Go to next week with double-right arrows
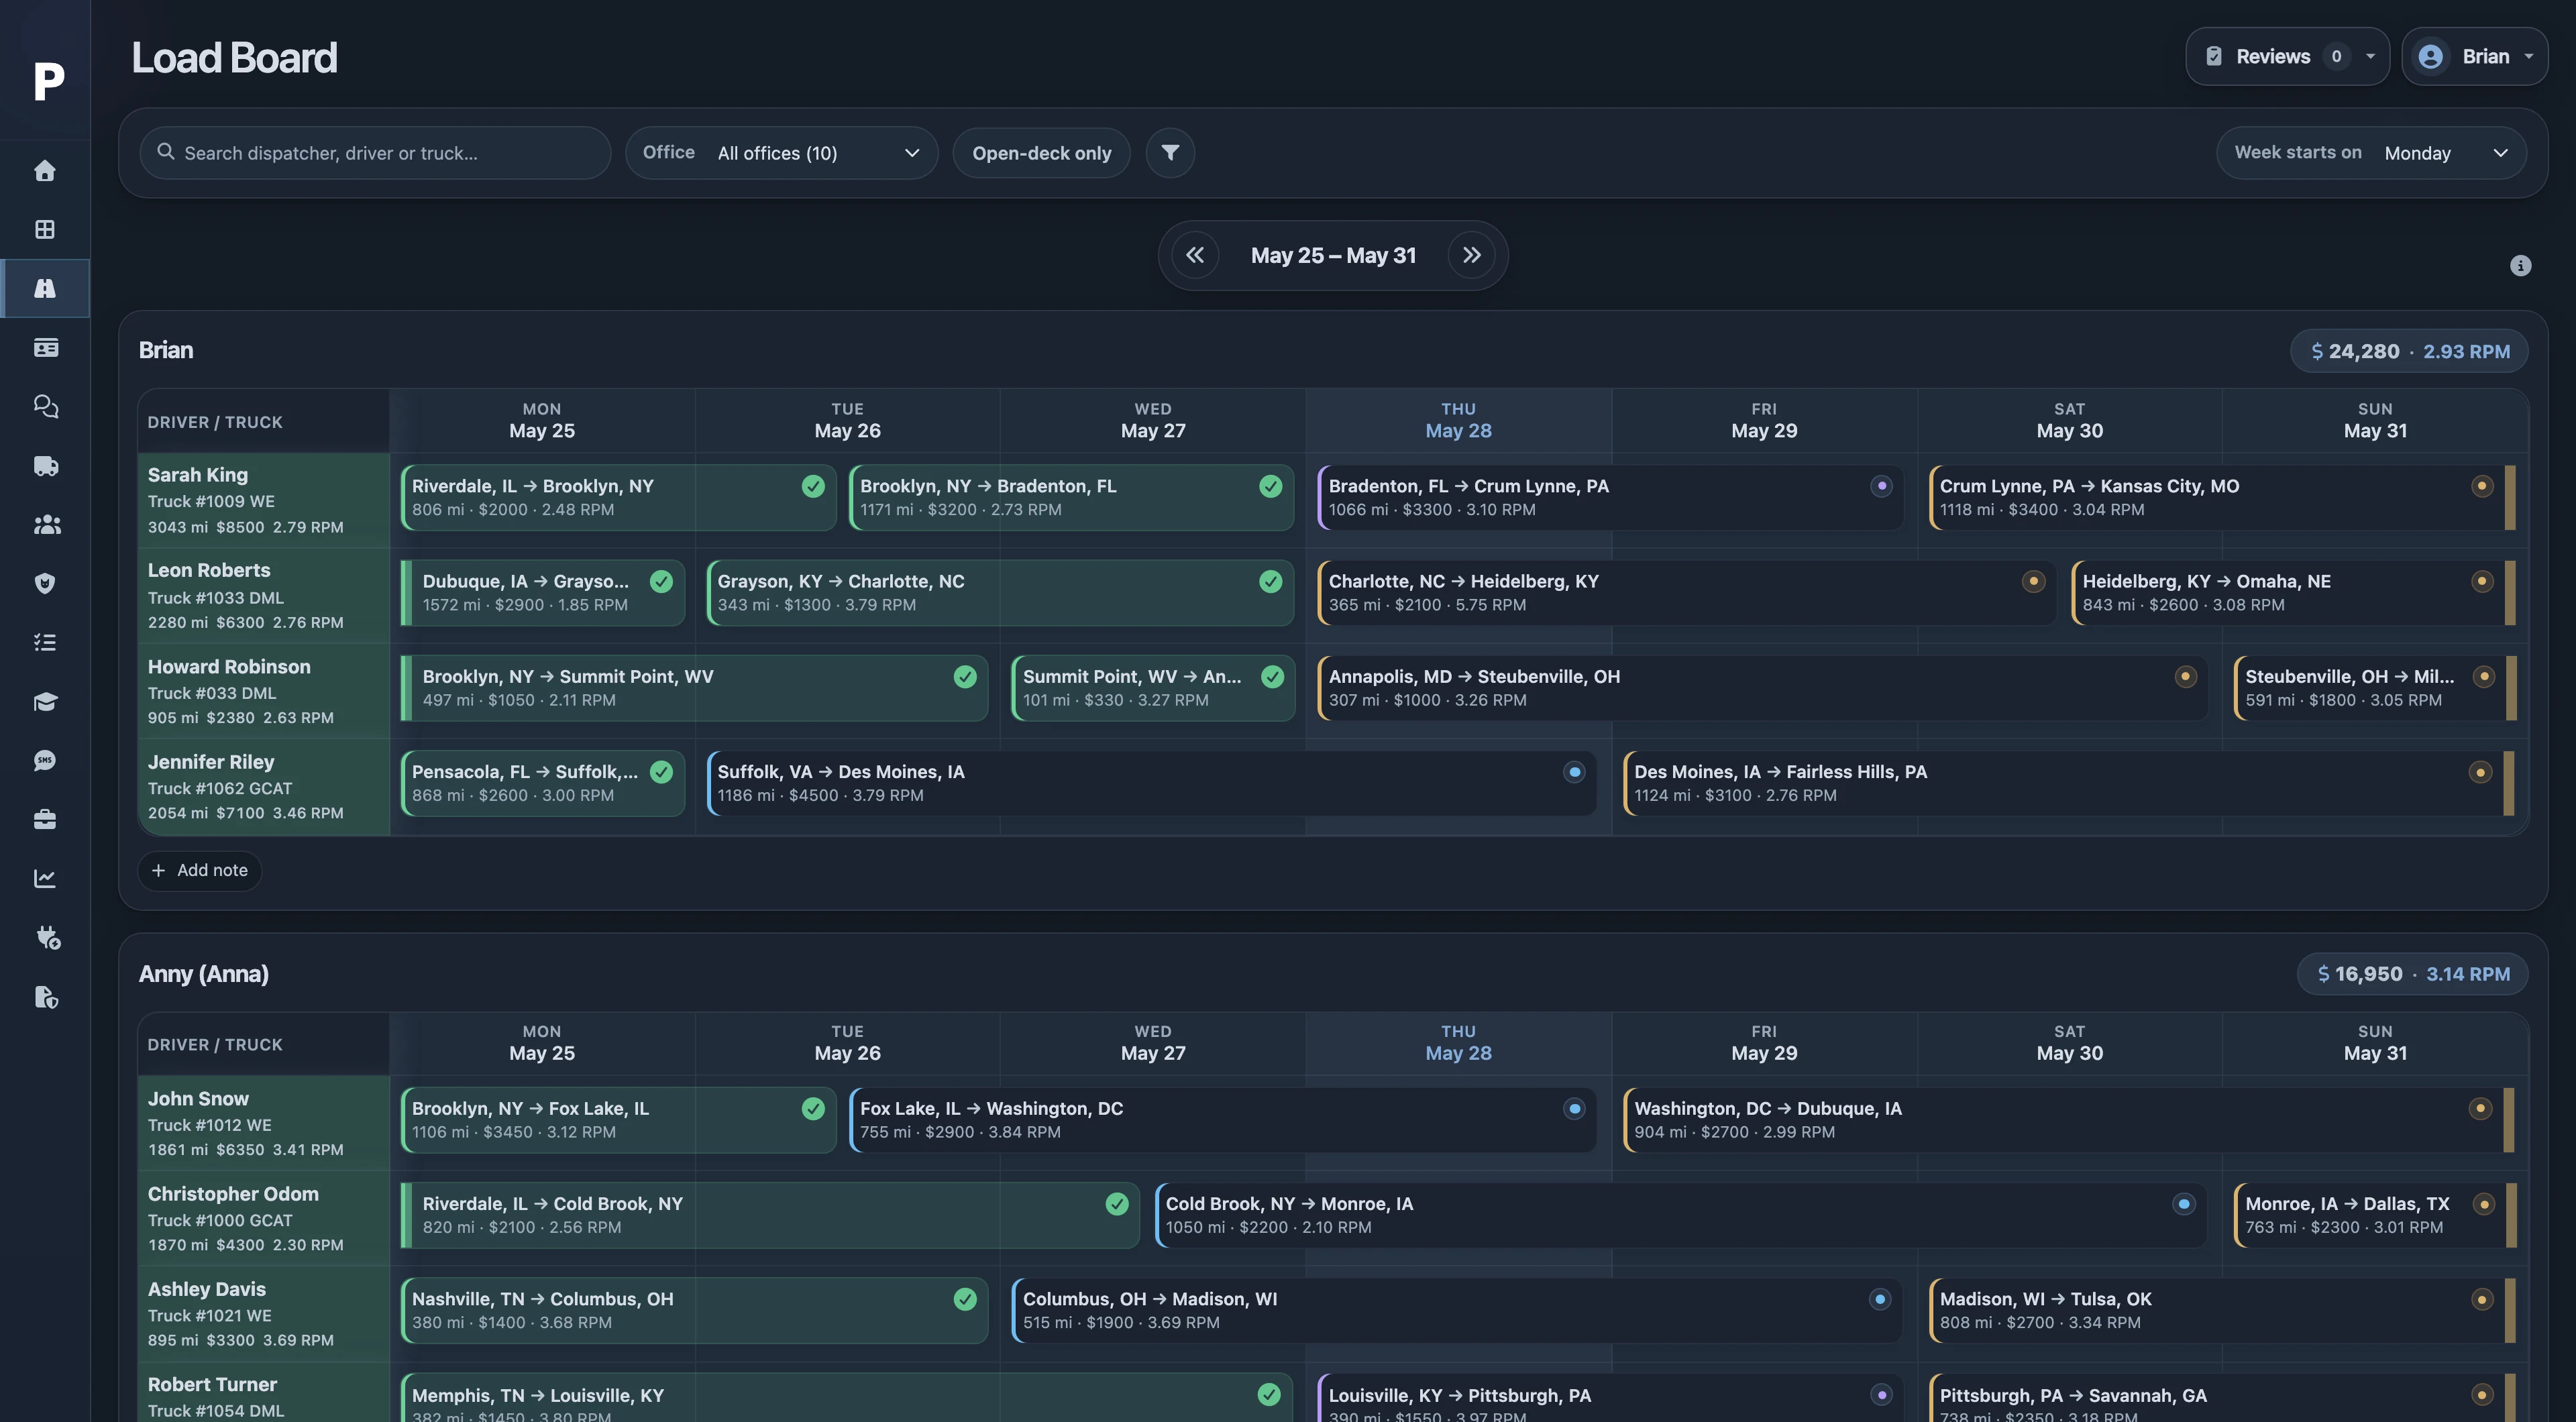This screenshot has width=2576, height=1422. pyautogui.click(x=1471, y=255)
